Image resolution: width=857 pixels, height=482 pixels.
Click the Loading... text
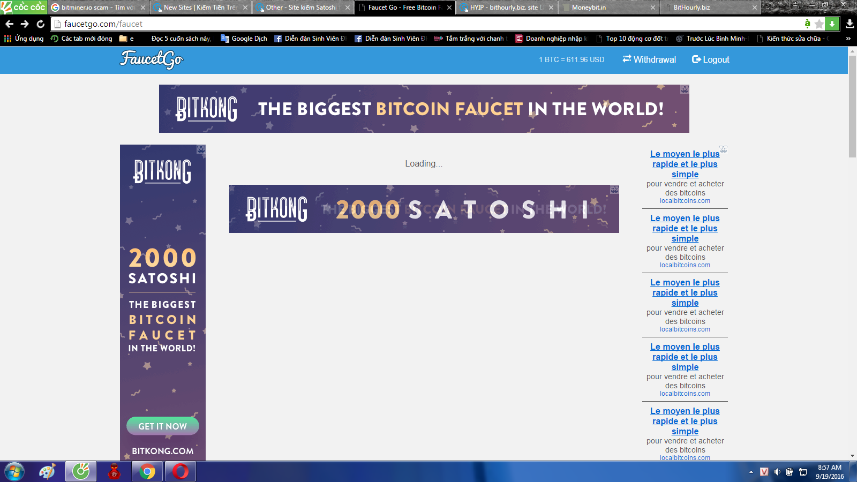[x=424, y=163]
